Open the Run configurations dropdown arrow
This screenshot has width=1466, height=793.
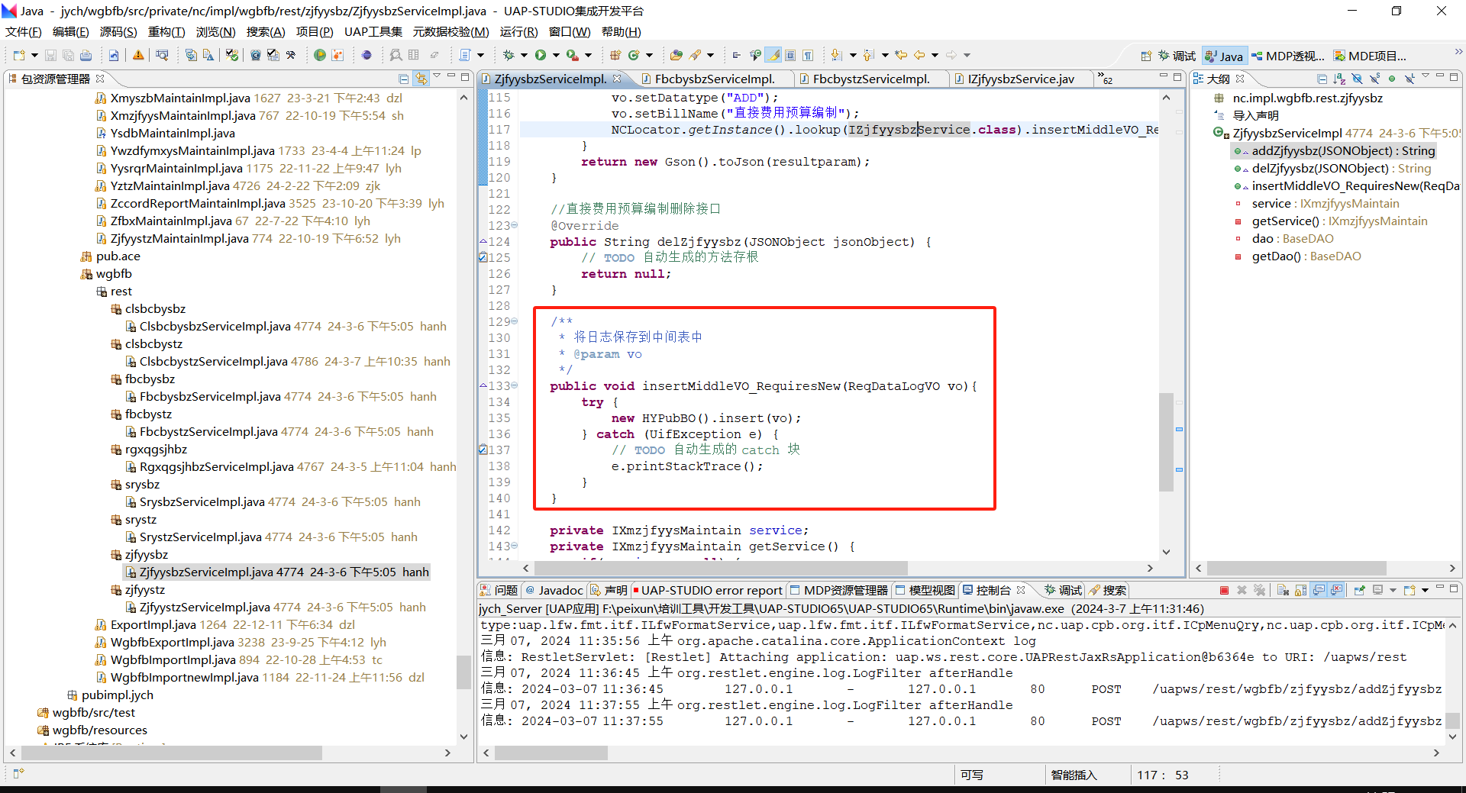pos(556,55)
